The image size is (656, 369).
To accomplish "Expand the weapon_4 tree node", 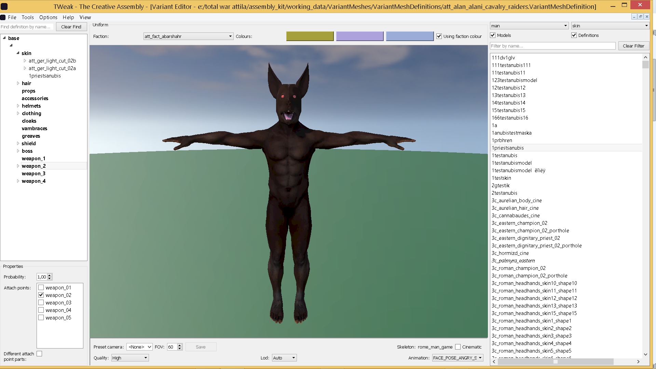I will click(18, 181).
